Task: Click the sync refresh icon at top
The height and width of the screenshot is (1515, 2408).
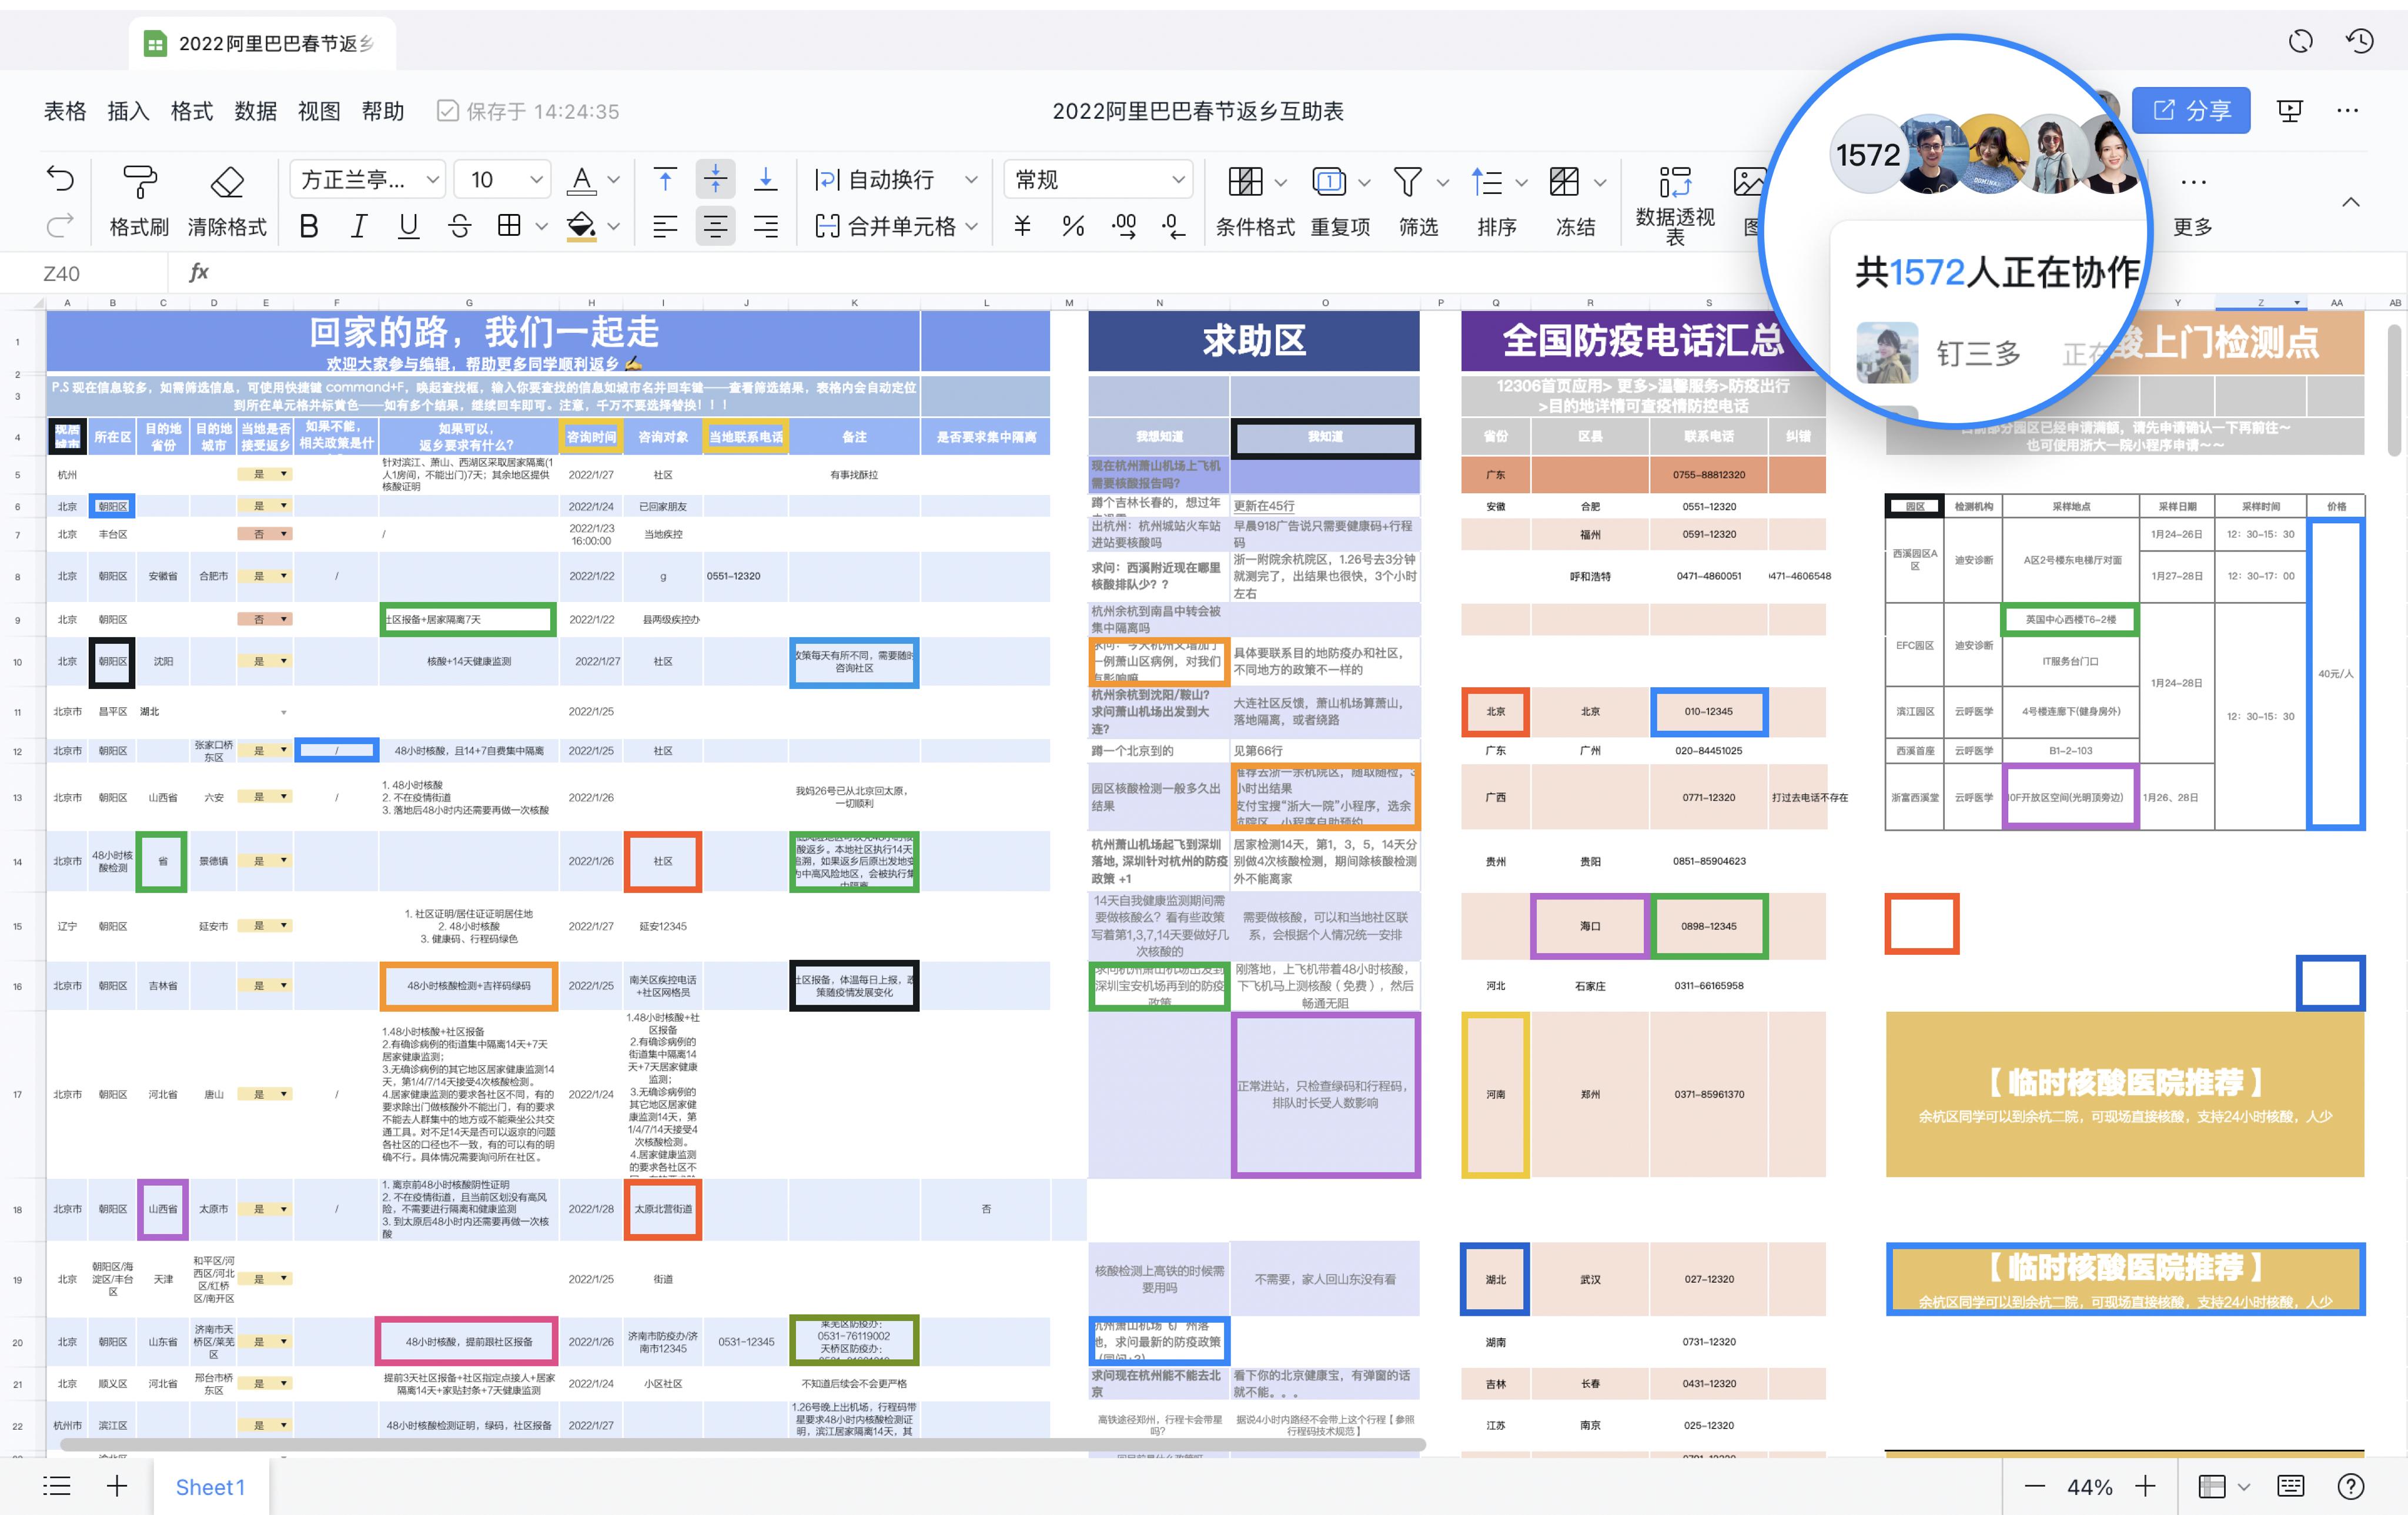Action: point(2301,41)
